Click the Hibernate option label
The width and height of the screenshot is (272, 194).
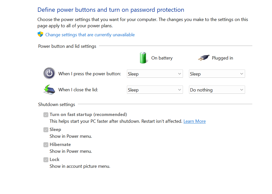pos(60,144)
